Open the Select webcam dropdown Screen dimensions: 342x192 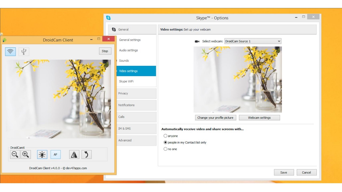pos(253,41)
